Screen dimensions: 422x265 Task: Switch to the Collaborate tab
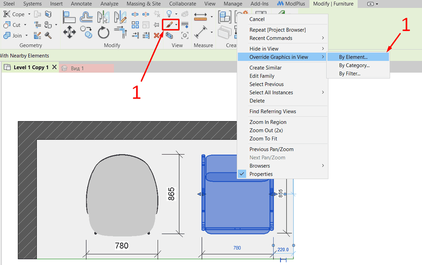pyautogui.click(x=183, y=4)
